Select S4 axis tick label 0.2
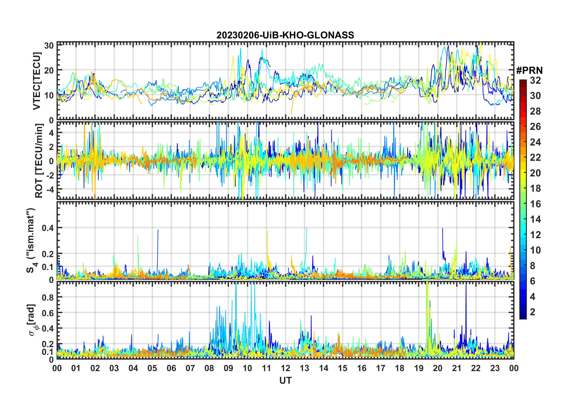 tap(48, 254)
